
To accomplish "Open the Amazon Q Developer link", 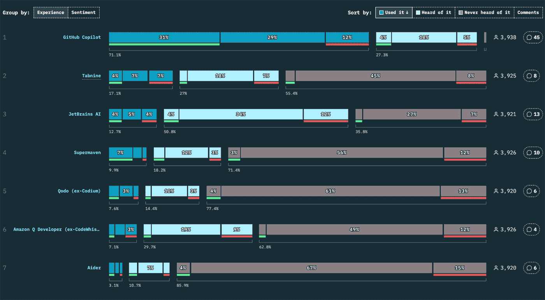I will pyautogui.click(x=57, y=230).
